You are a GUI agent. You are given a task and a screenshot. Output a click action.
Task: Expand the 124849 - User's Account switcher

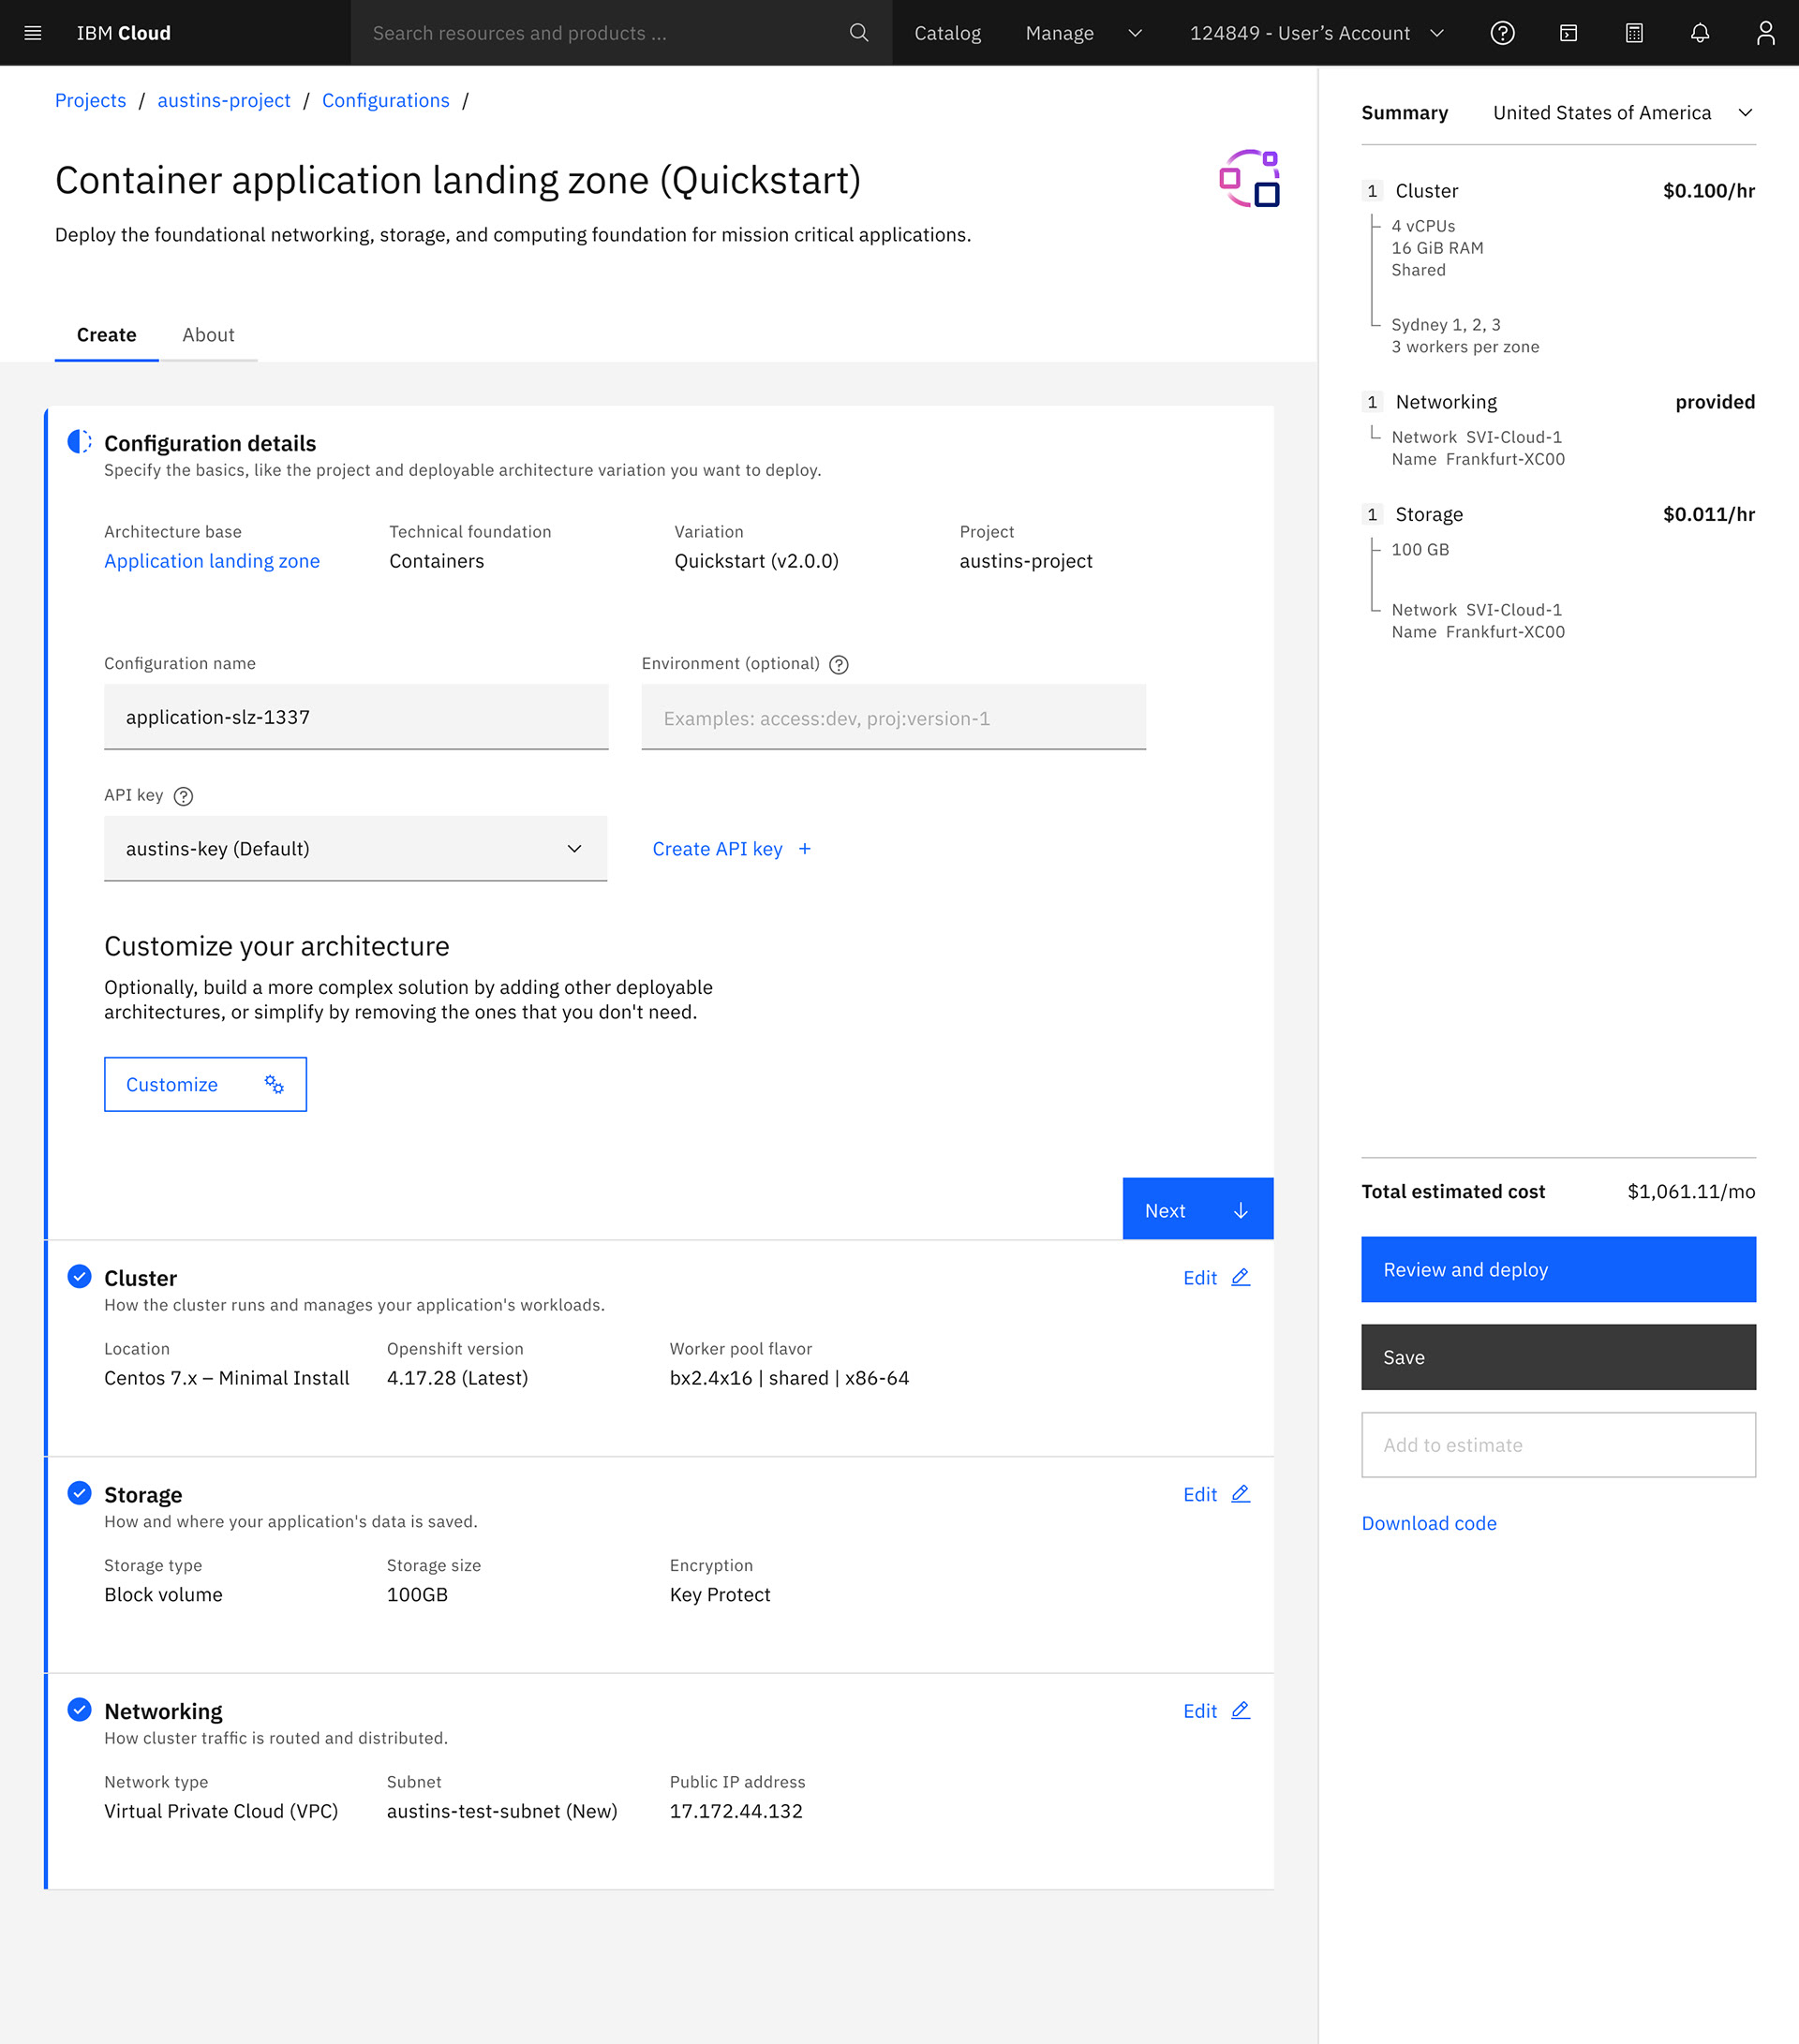click(1317, 33)
